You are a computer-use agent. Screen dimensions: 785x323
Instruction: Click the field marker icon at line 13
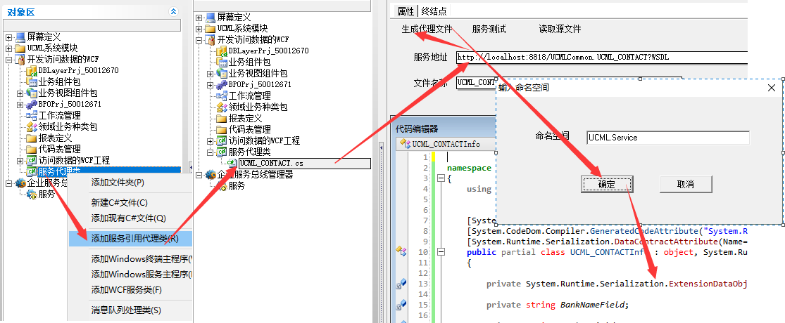point(401,284)
